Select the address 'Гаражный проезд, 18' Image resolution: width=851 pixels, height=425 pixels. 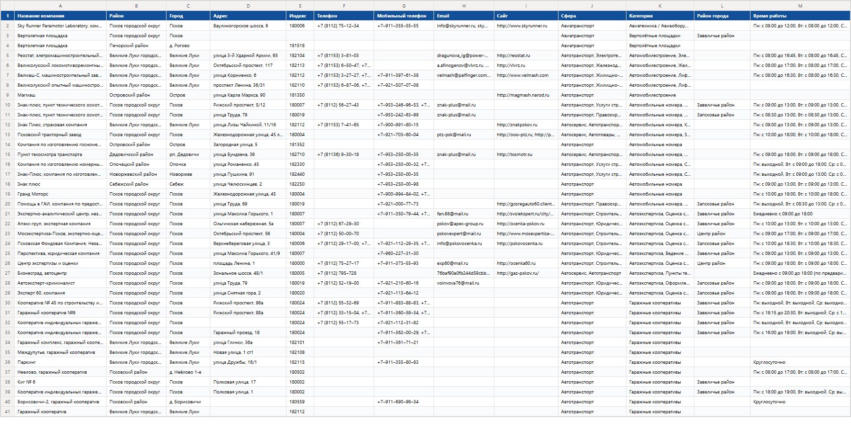point(248,333)
